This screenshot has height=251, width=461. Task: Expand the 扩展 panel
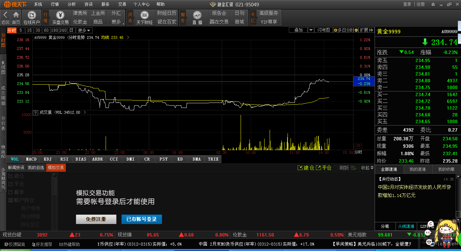366,30
